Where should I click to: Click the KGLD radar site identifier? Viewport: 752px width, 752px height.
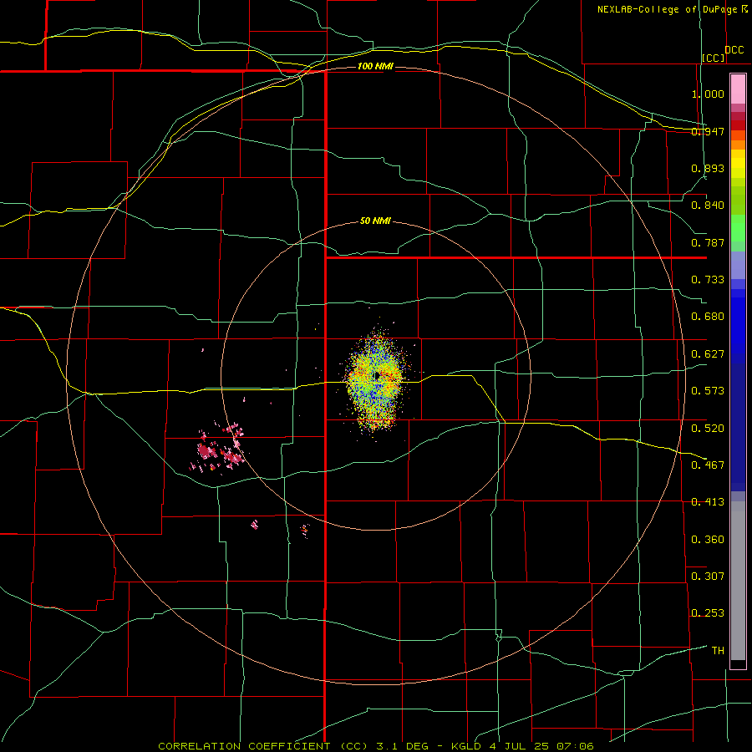[x=468, y=746]
